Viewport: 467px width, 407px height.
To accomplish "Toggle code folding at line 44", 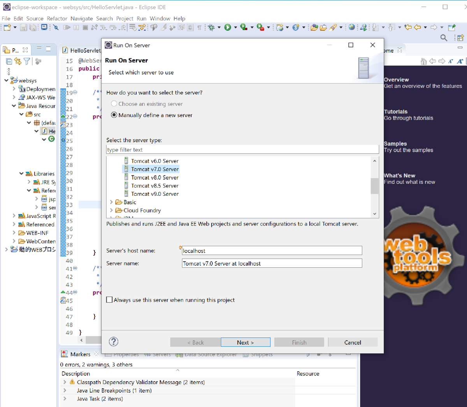I will click(75, 292).
